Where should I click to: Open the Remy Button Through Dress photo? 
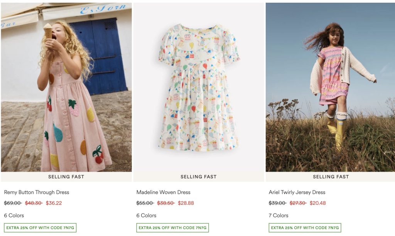point(66,87)
